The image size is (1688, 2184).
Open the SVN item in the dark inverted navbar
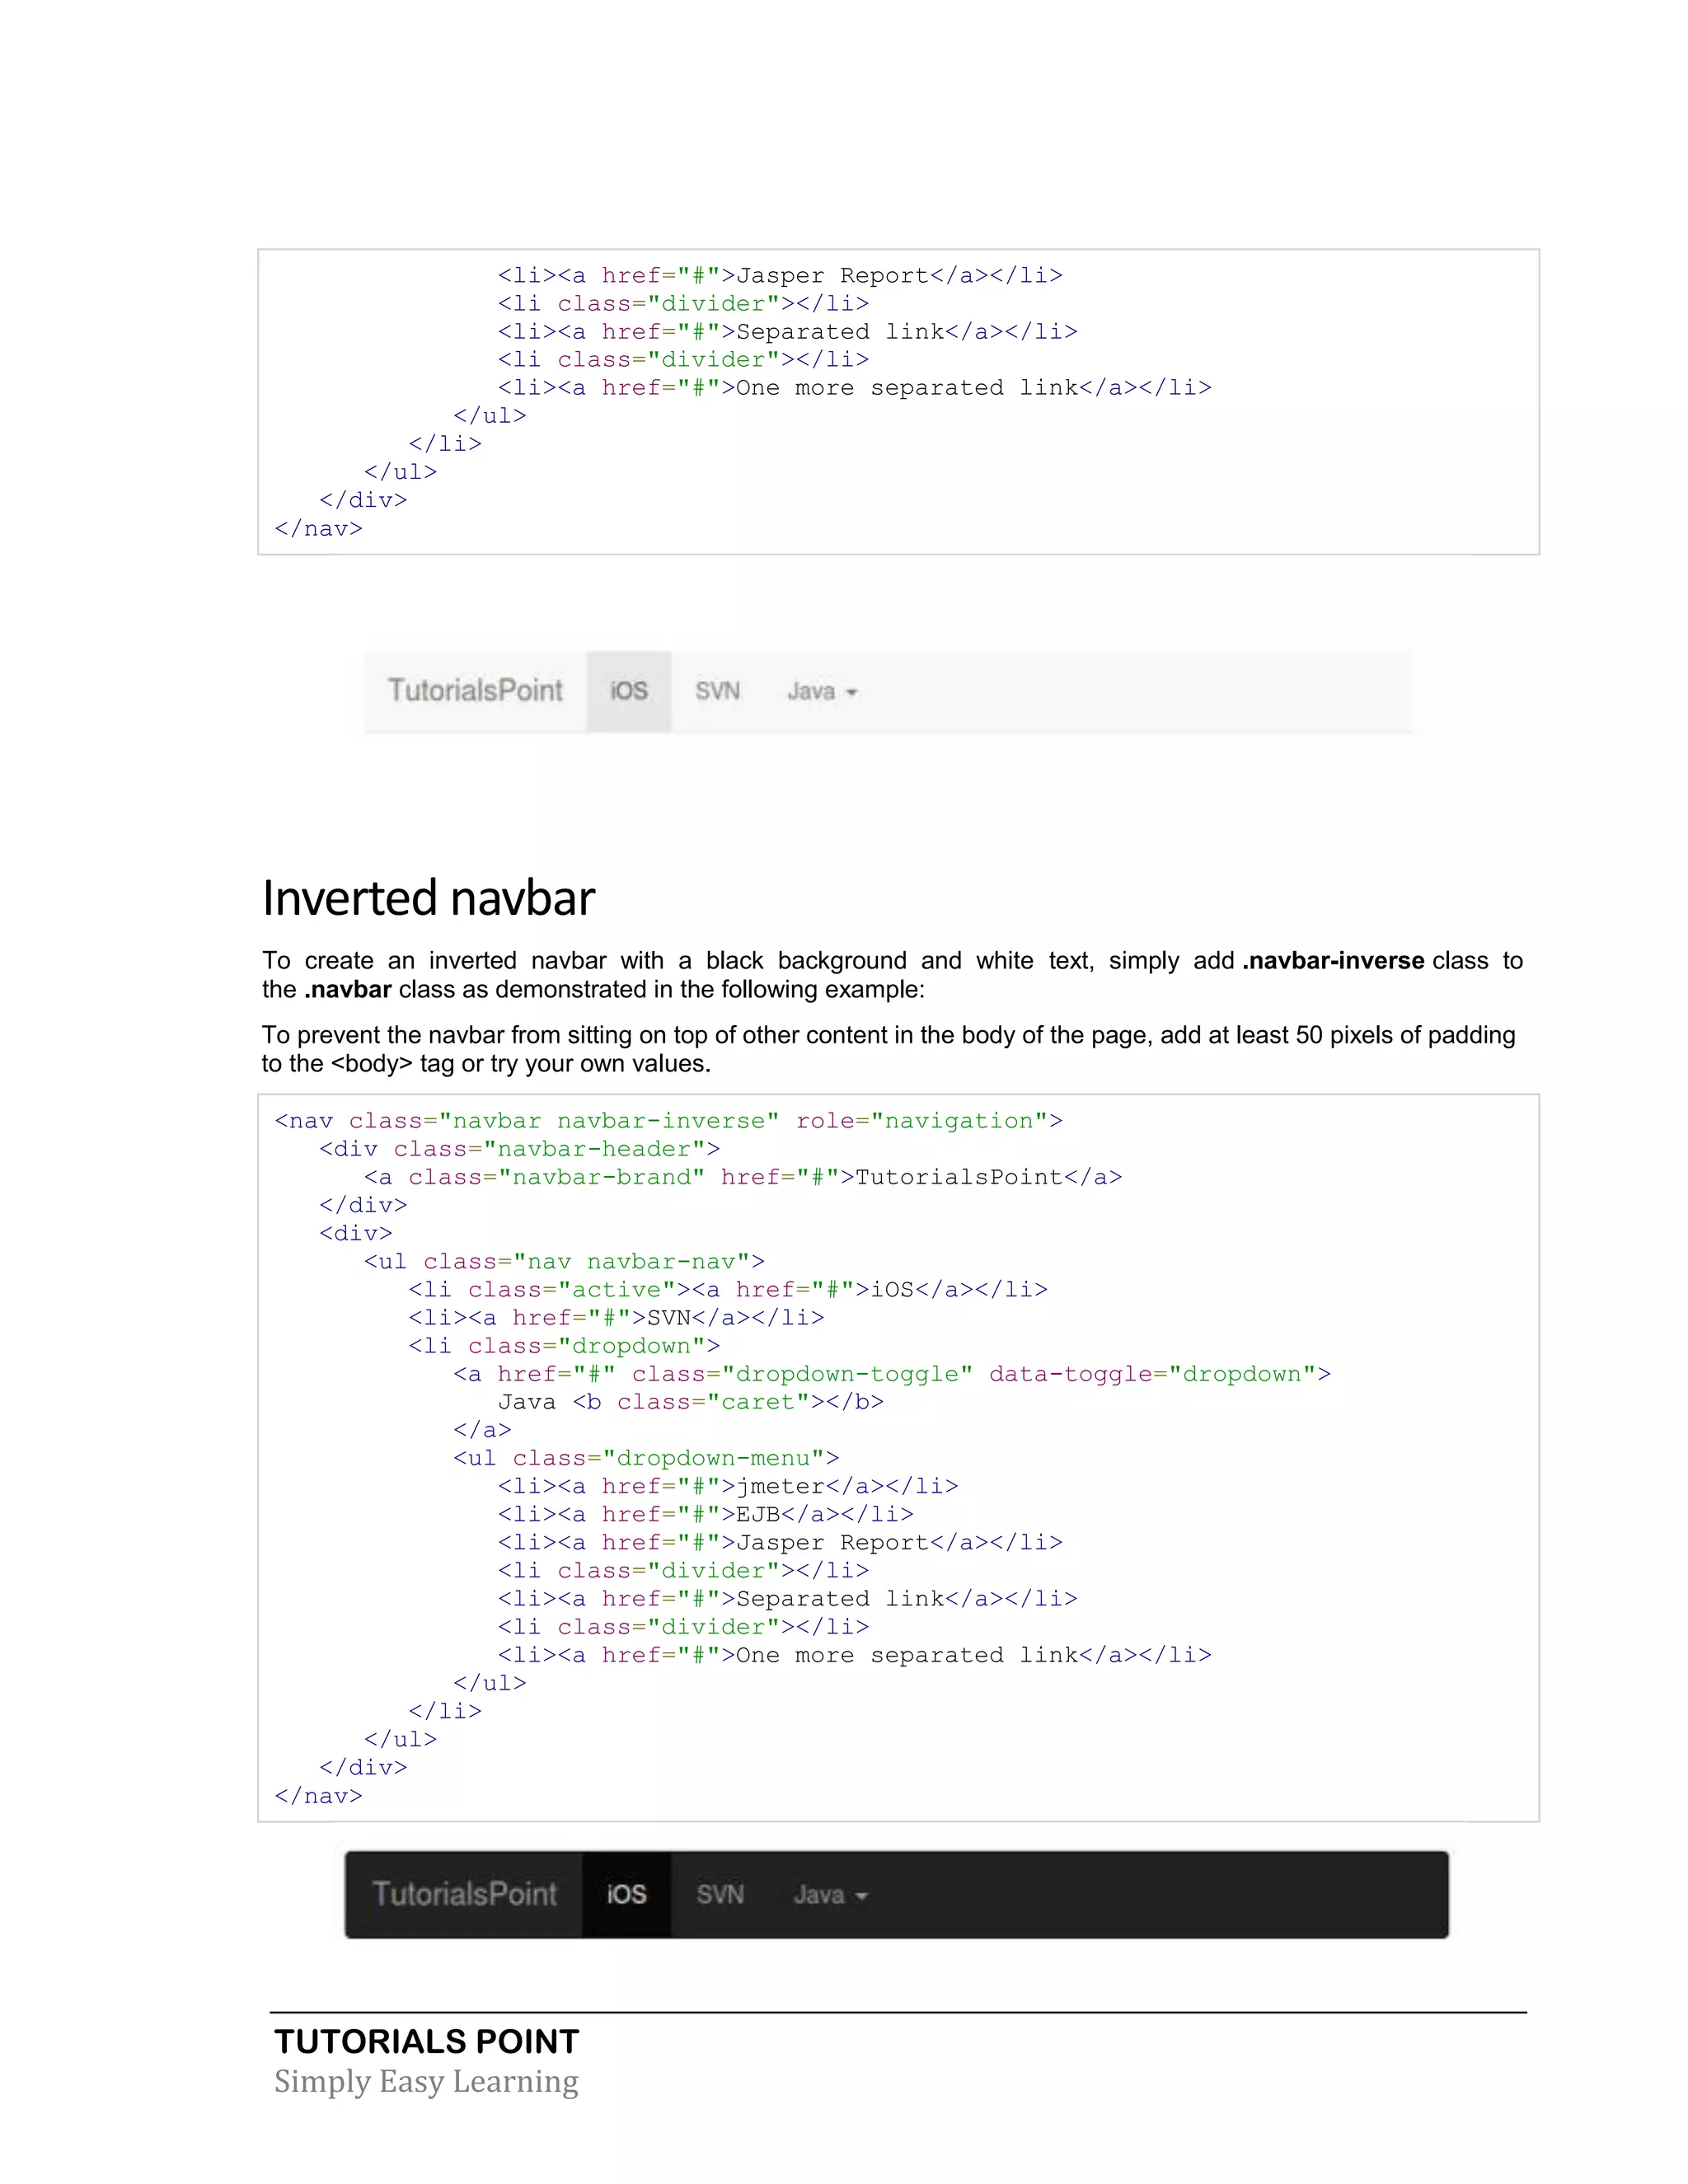click(x=720, y=1894)
